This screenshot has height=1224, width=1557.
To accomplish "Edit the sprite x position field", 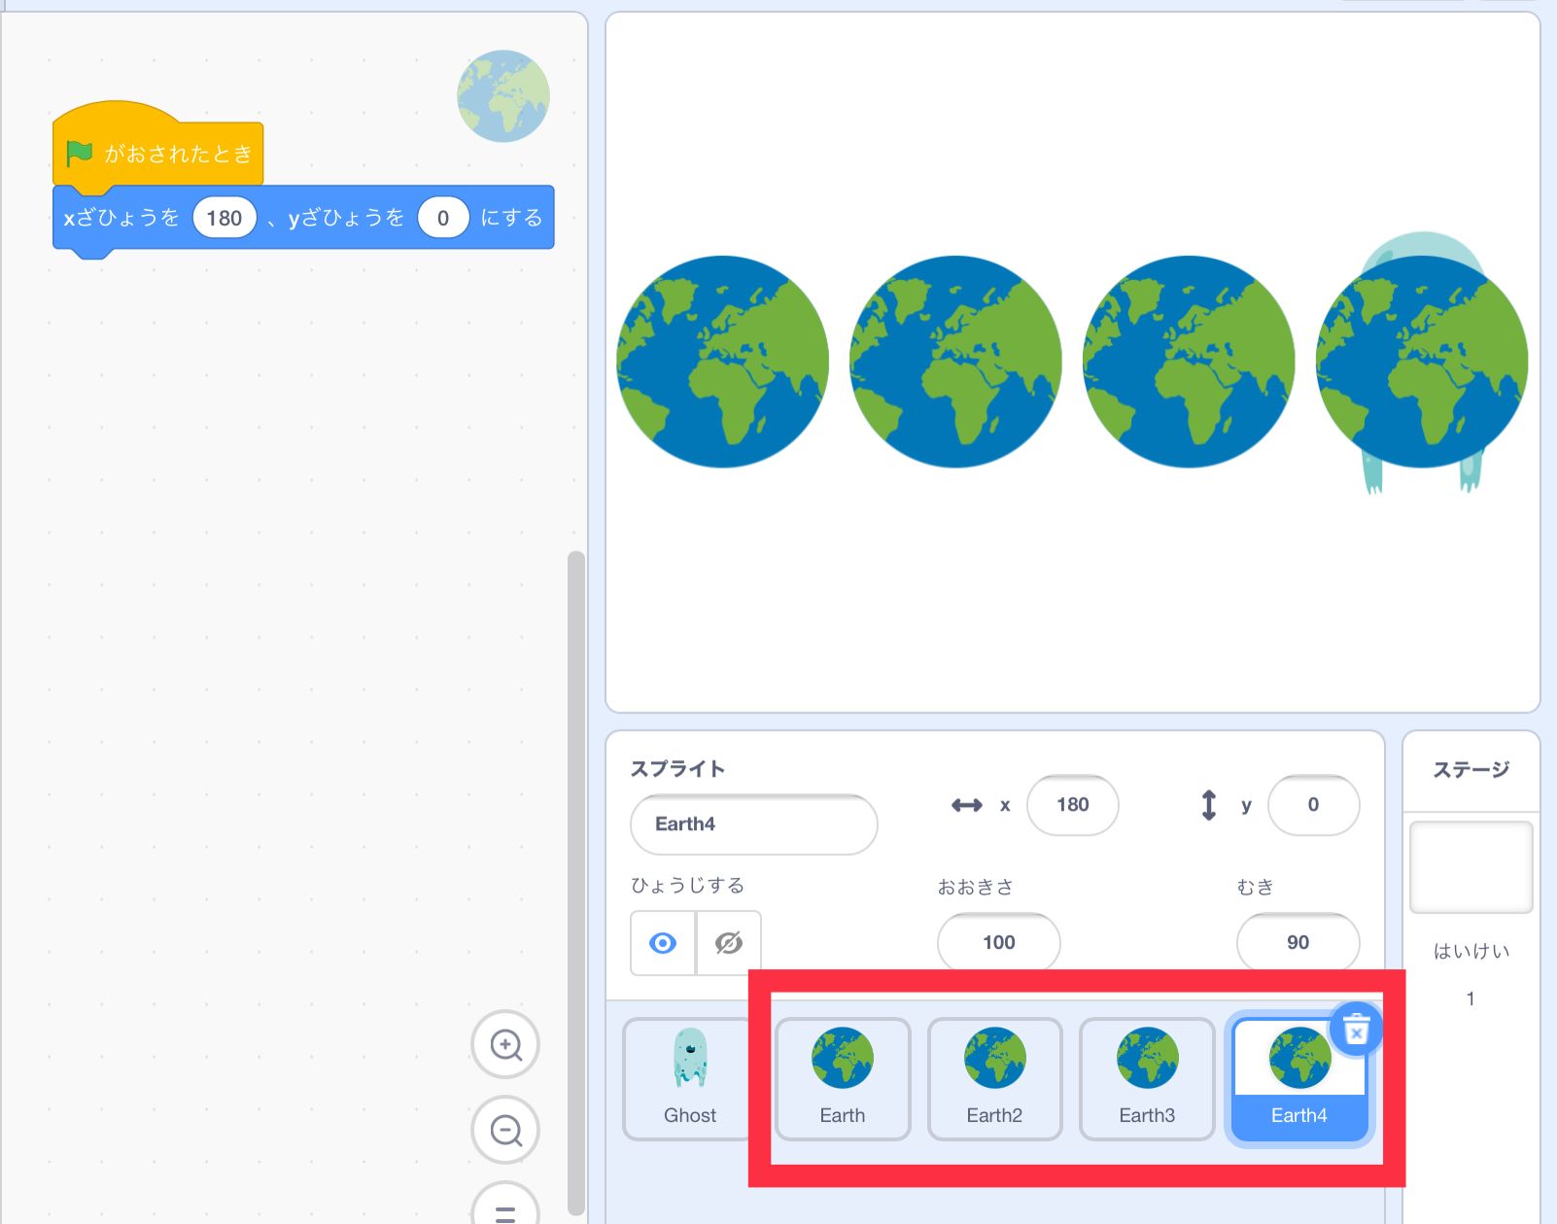I will pos(1073,805).
